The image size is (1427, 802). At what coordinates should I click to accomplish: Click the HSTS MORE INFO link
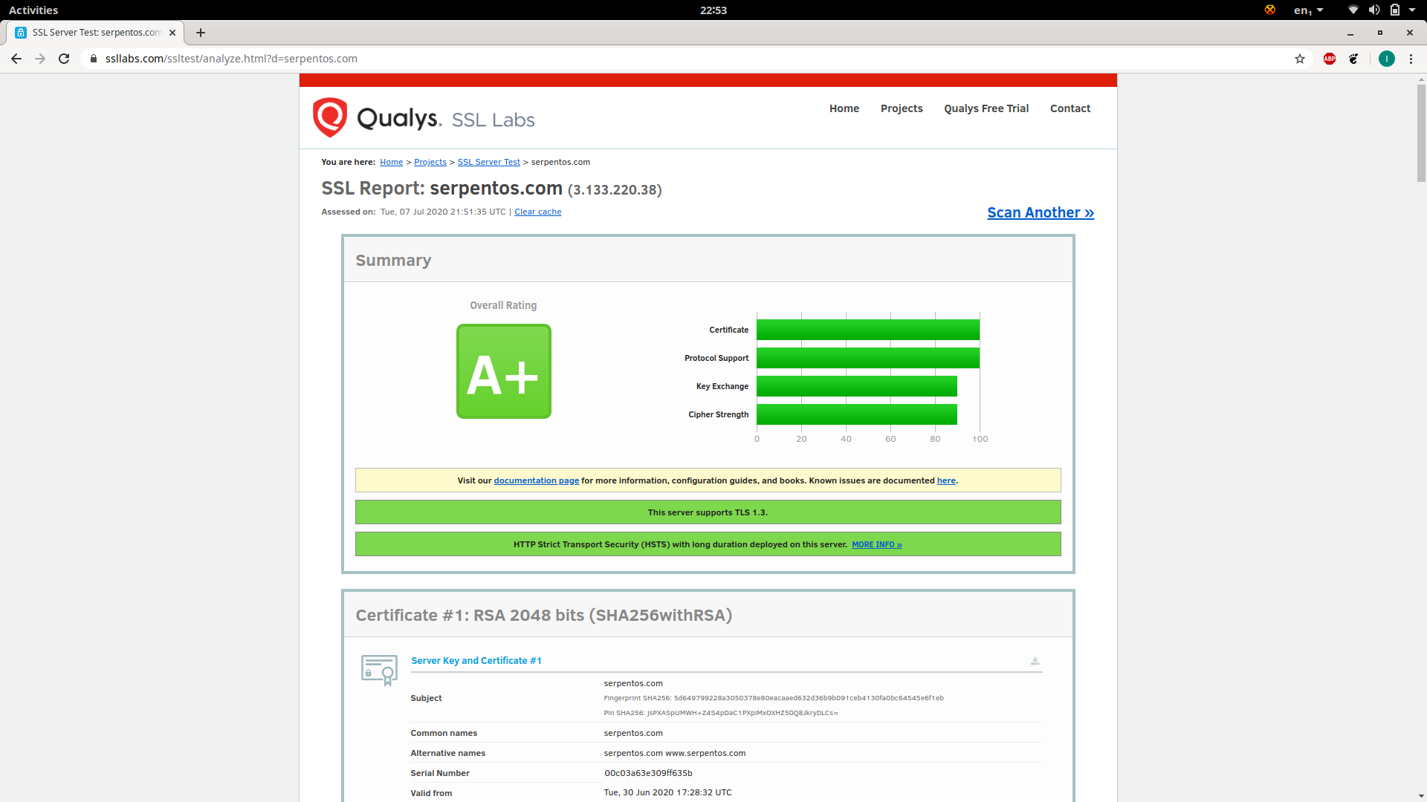877,544
